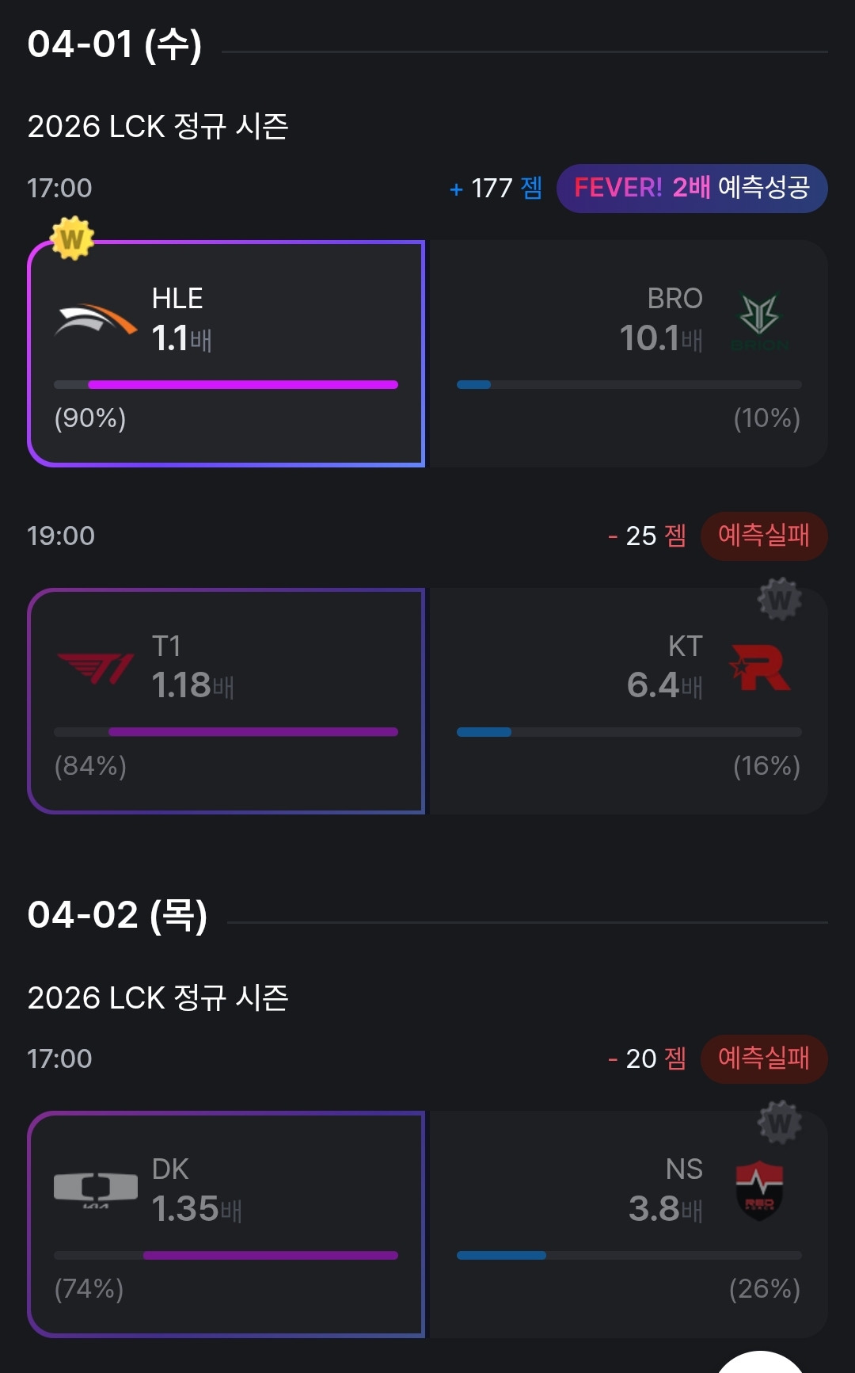
Task: Click the gray W badge on KT card
Action: click(780, 600)
